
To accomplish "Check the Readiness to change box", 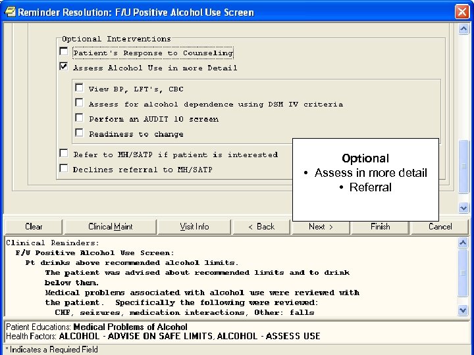I will (x=79, y=133).
